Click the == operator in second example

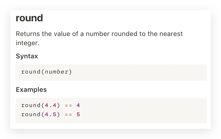[68, 114]
